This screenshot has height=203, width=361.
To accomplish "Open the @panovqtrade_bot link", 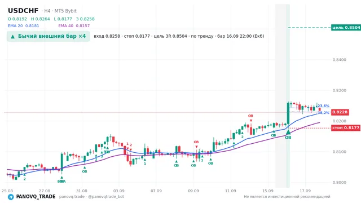I will click(x=106, y=197).
